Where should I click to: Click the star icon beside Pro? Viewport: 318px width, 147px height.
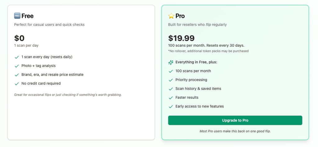171,16
